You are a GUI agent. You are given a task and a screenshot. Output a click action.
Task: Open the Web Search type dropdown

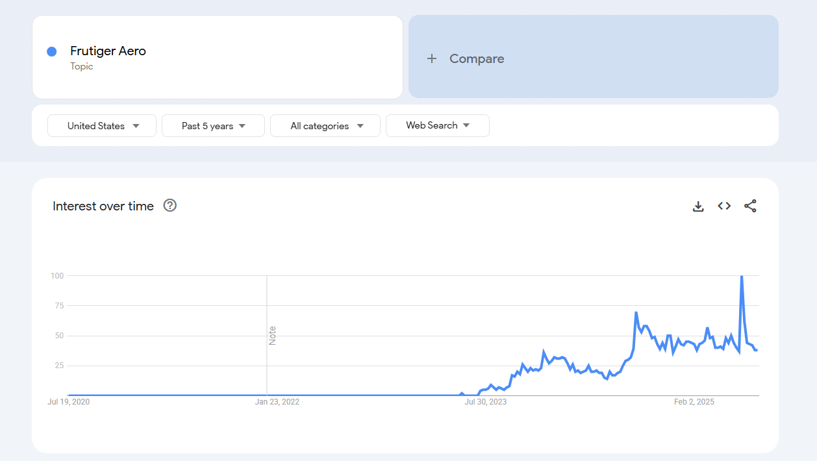[438, 125]
